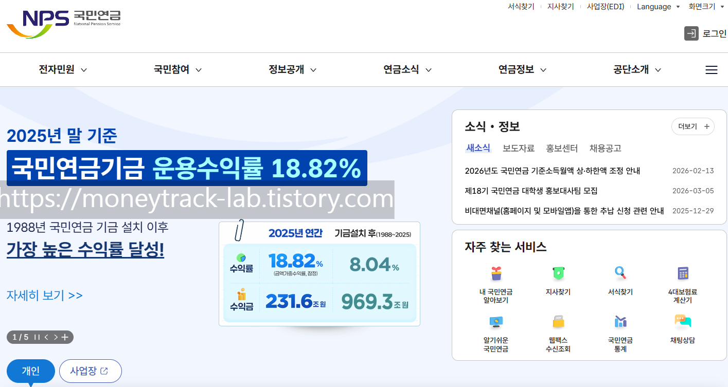Image resolution: width=728 pixels, height=387 pixels.
Task: Click the 로그인 text link
Action: [715, 33]
